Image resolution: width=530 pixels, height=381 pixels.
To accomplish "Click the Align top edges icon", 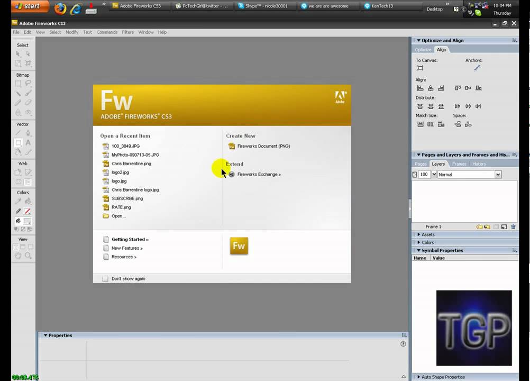I will (458, 88).
